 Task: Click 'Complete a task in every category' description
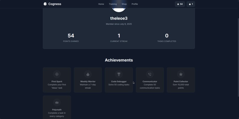click(57, 115)
